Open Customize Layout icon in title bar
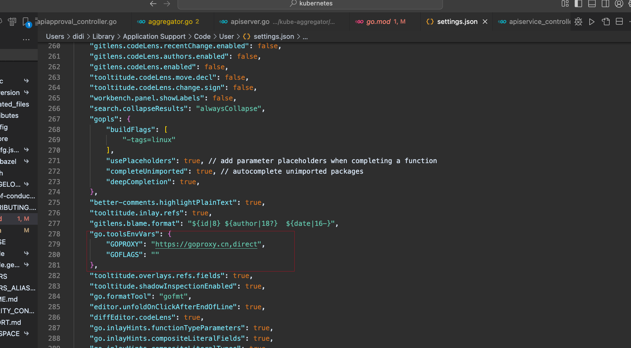The image size is (631, 348). click(565, 4)
